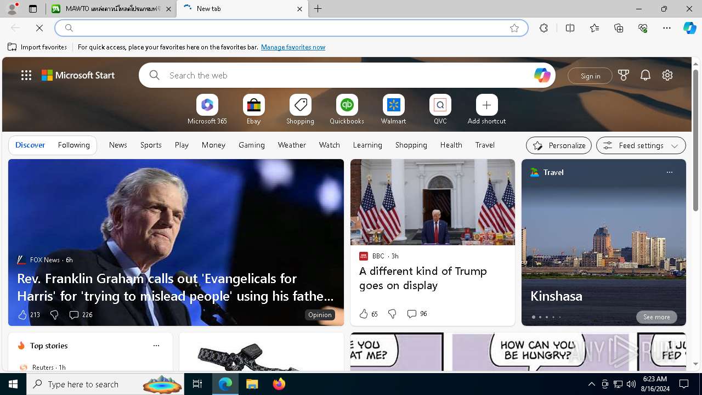
Task: Click Manage favorites now link
Action: [x=293, y=47]
